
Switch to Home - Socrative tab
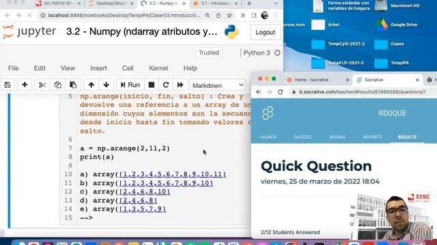(x=311, y=80)
